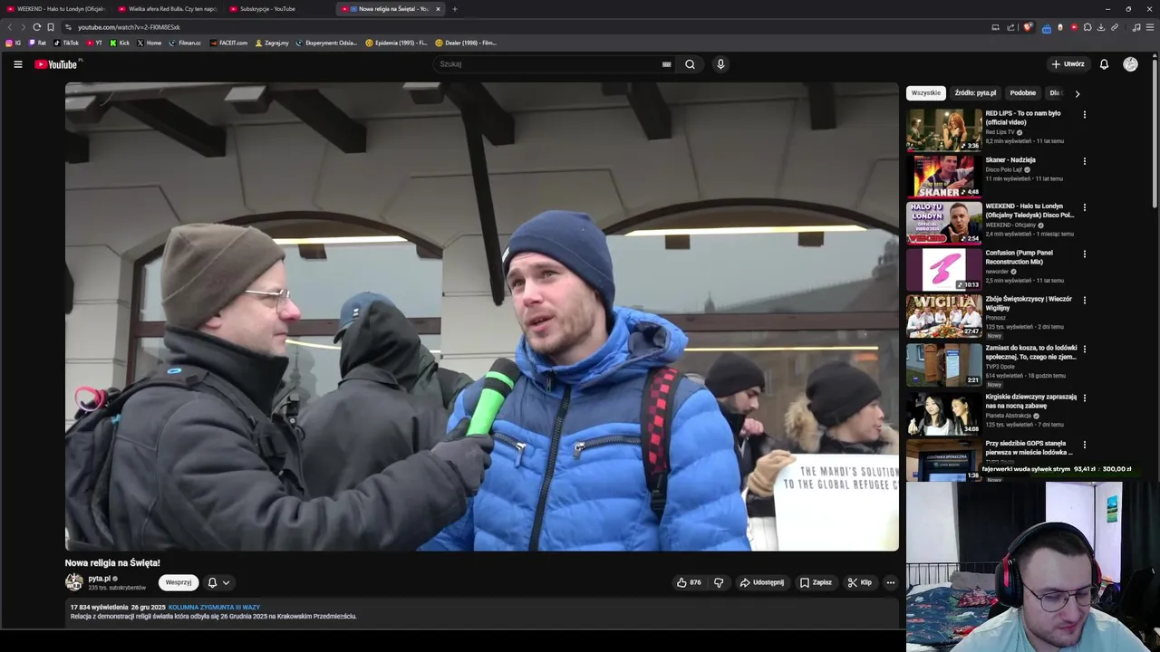1160x652 pixels.
Task: Click the Zapisz save button
Action: click(815, 582)
